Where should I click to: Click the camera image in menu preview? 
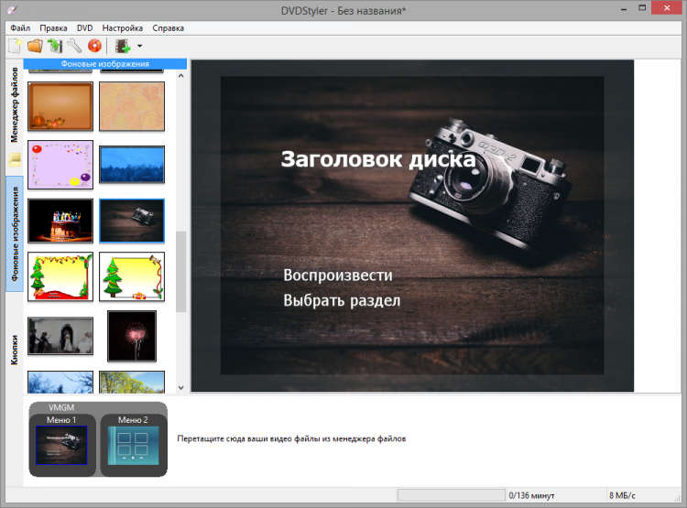pos(491,186)
